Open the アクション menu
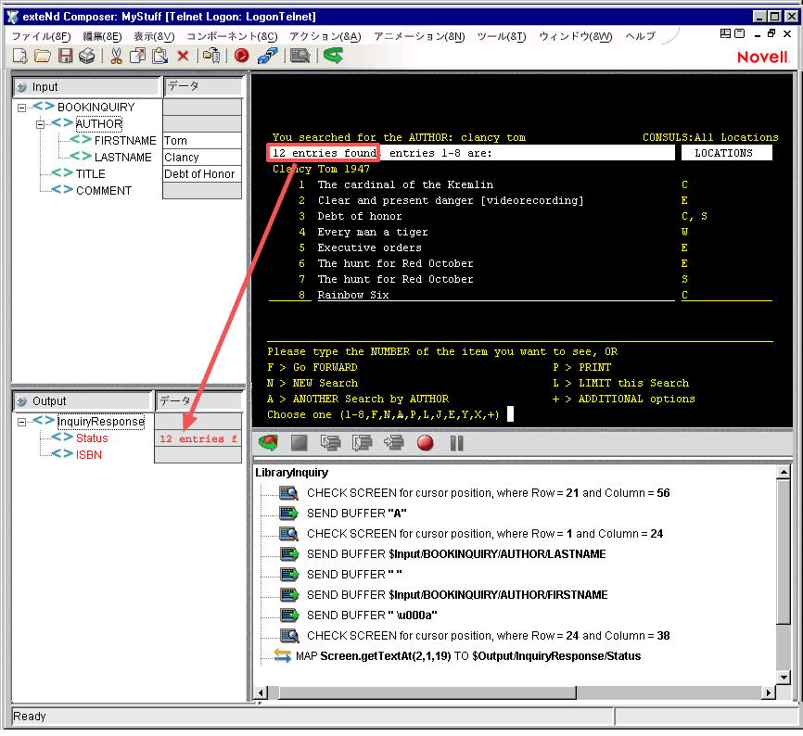 pos(325,36)
